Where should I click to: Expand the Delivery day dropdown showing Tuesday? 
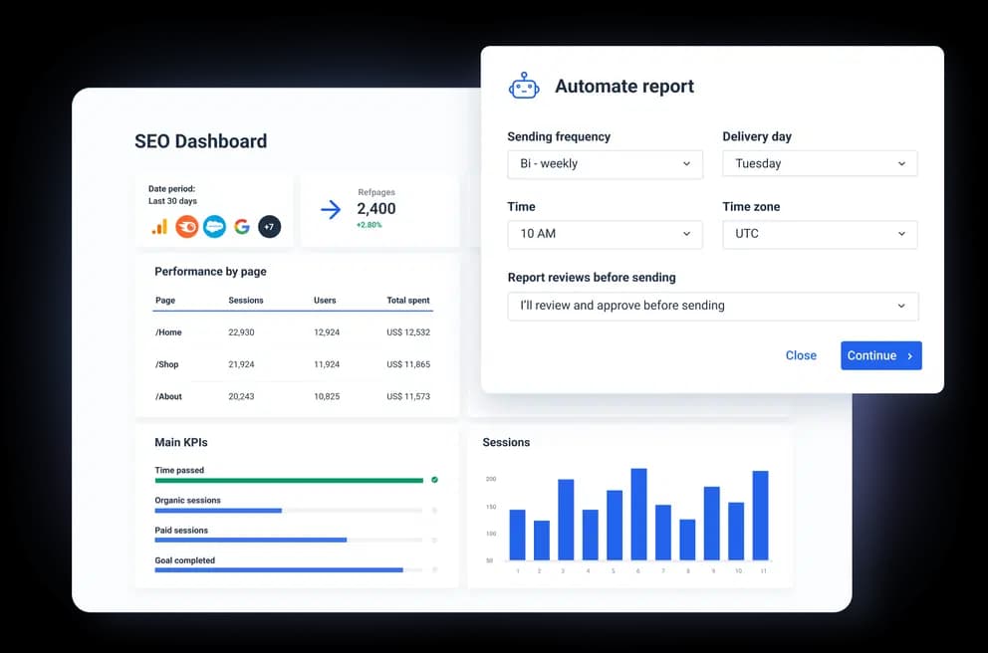point(820,164)
